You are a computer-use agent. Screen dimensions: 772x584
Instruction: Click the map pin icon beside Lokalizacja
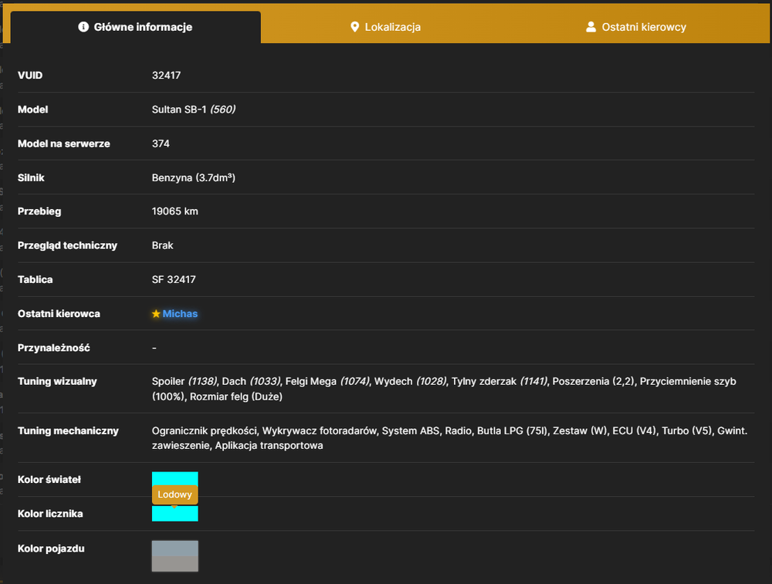(x=354, y=26)
